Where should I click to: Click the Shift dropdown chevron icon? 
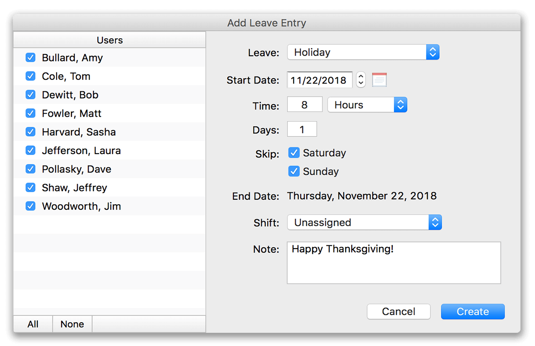pos(435,222)
